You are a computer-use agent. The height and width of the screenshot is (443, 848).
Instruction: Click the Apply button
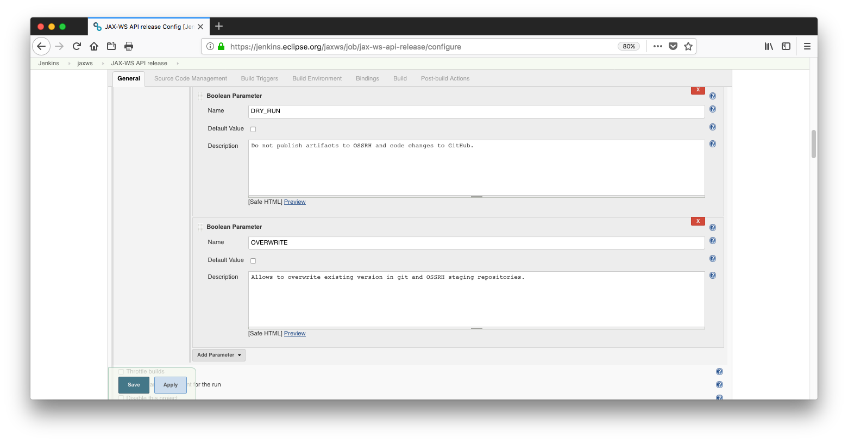(x=171, y=385)
